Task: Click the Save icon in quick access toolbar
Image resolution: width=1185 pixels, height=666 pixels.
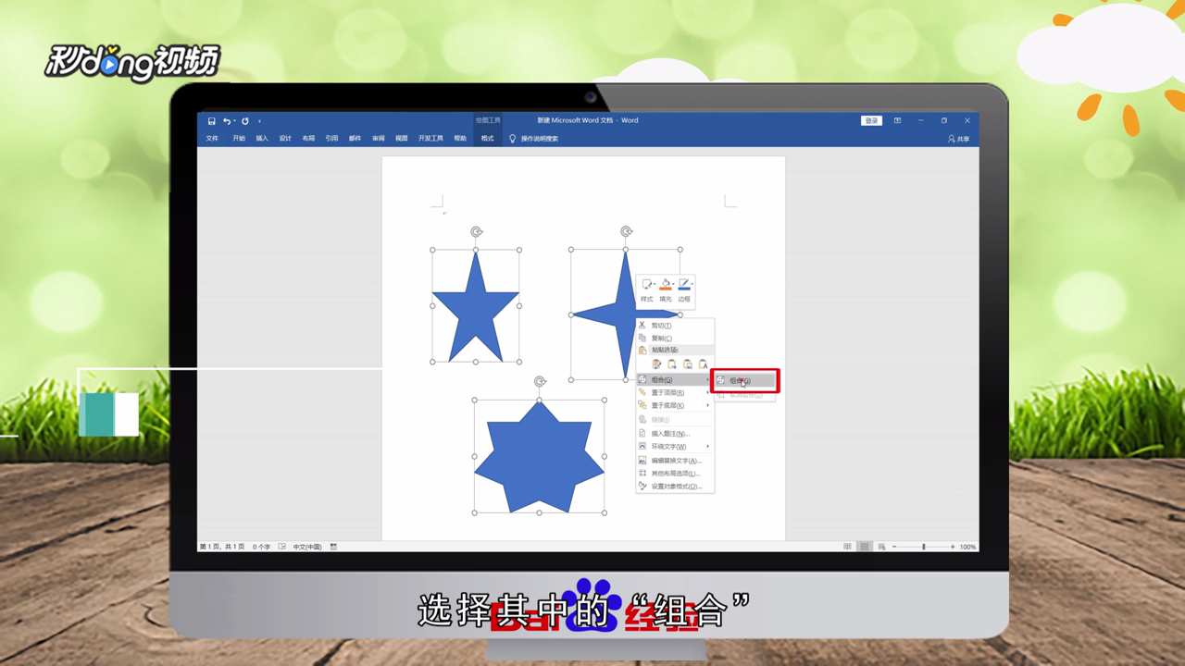Action: point(211,120)
